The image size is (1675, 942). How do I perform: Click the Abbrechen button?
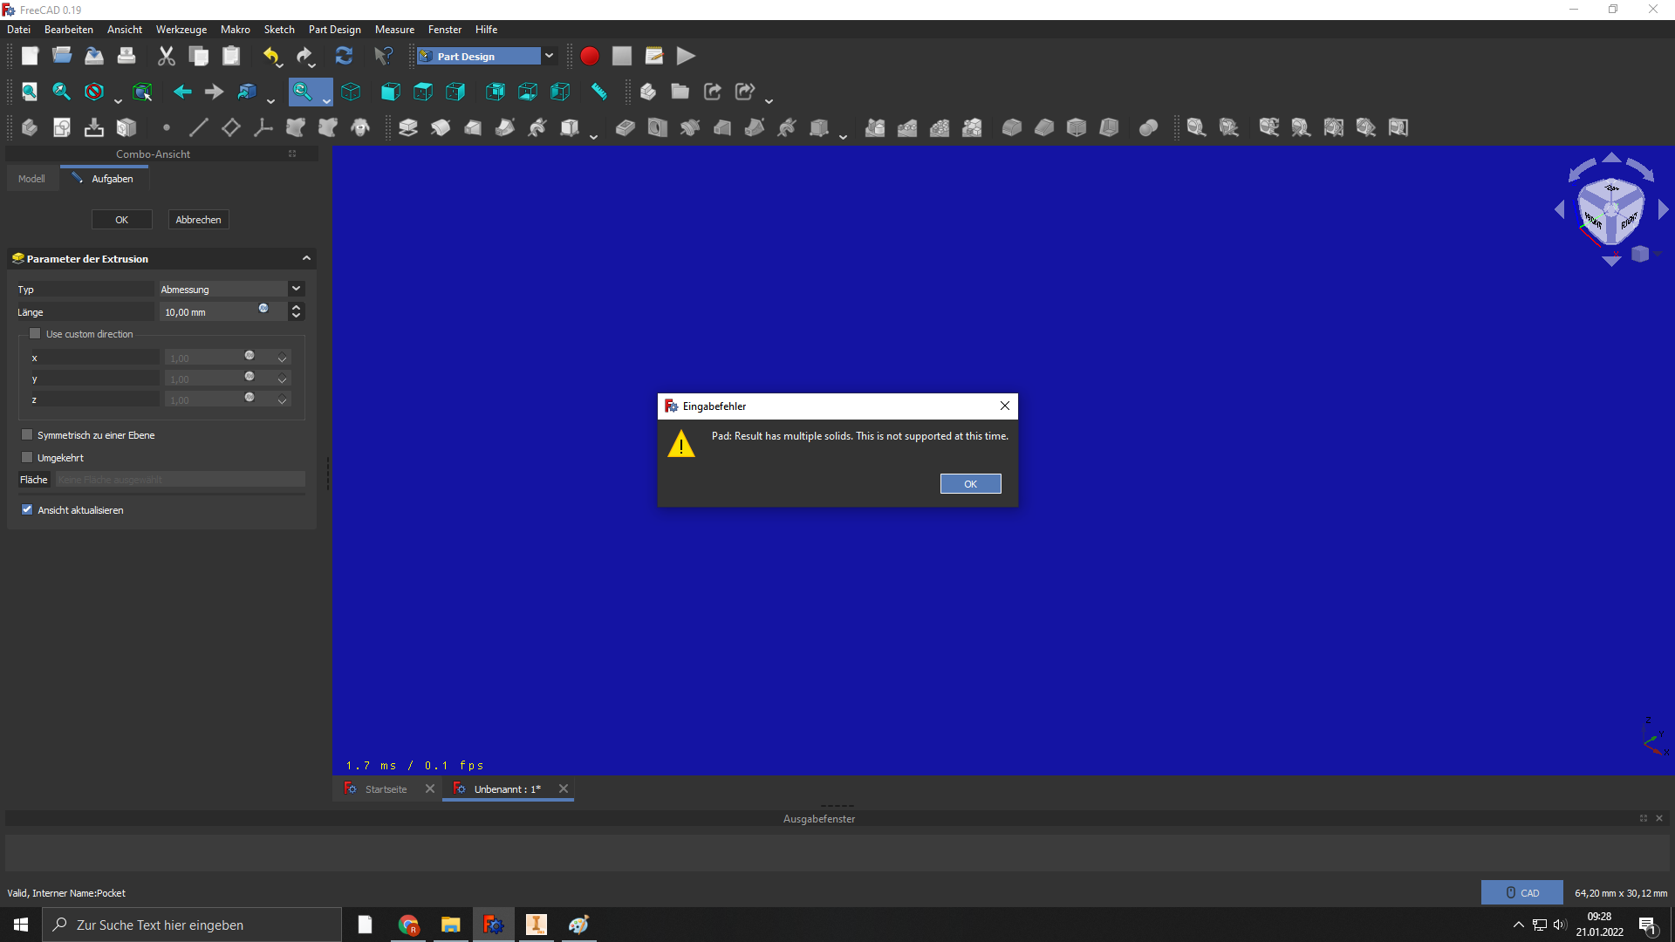coord(198,220)
